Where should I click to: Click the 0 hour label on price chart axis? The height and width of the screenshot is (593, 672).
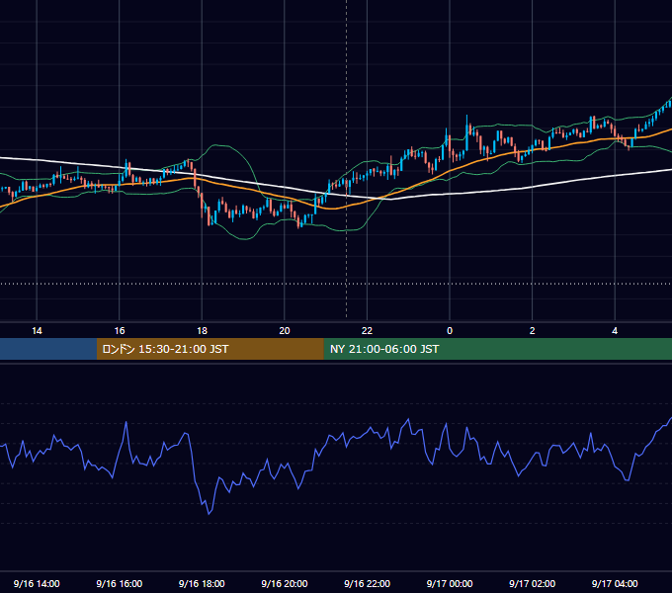pos(450,331)
